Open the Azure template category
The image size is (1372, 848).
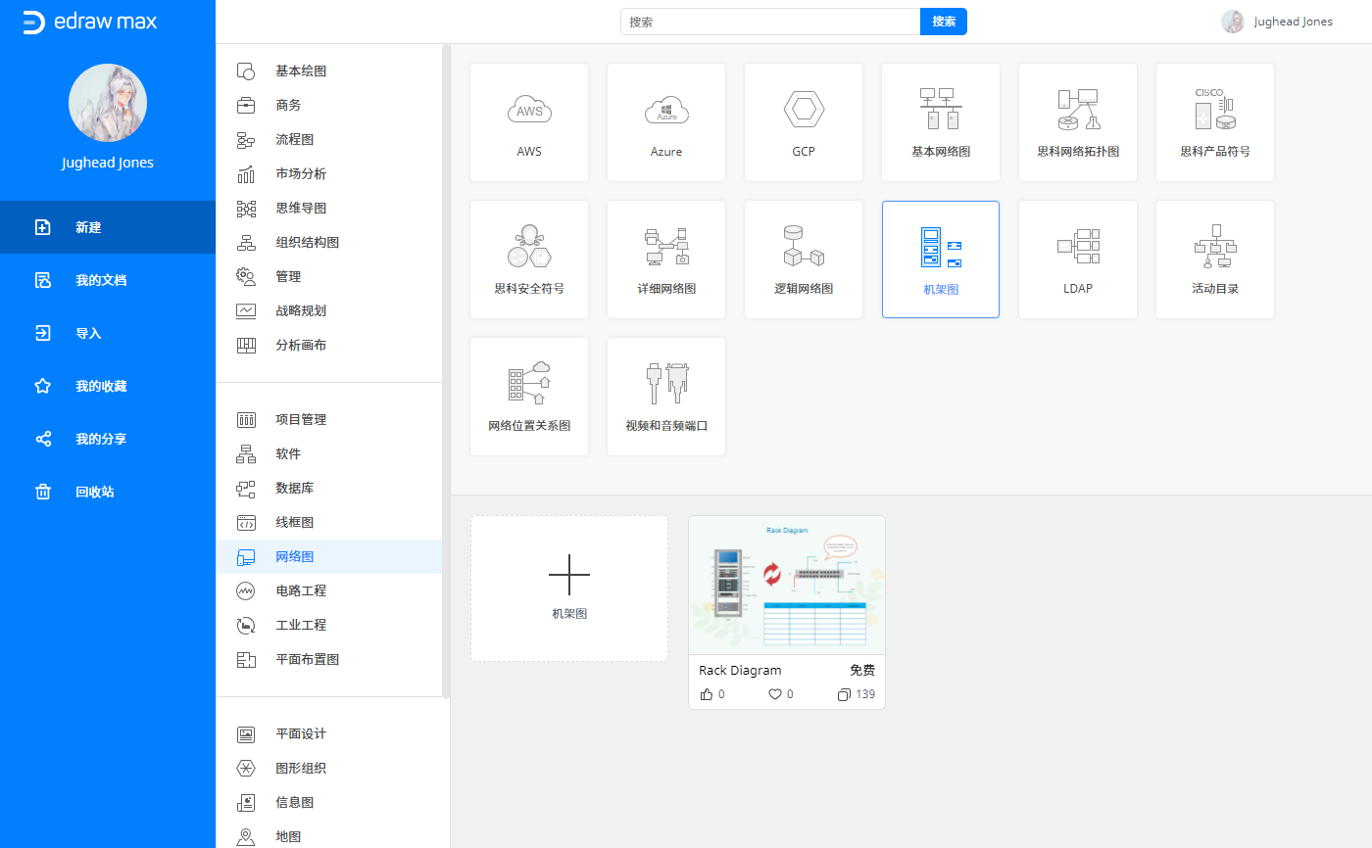click(x=666, y=122)
